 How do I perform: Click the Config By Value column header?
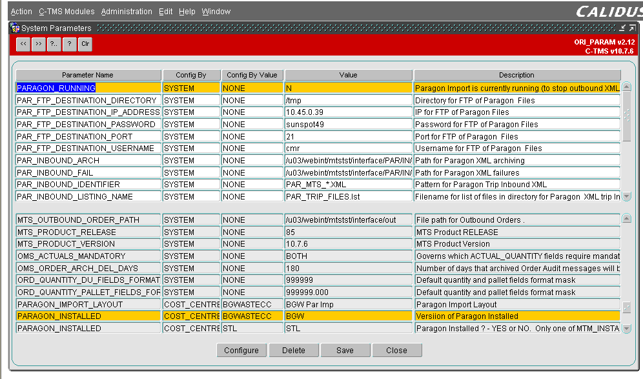click(x=252, y=75)
